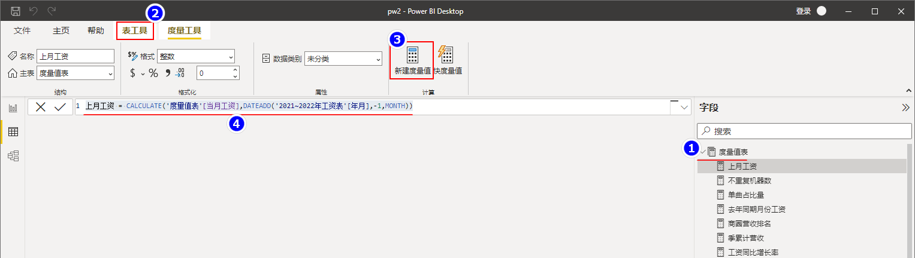Collapse the ribbon with the up chevron
Screen dimensions: 915x258
[x=908, y=90]
